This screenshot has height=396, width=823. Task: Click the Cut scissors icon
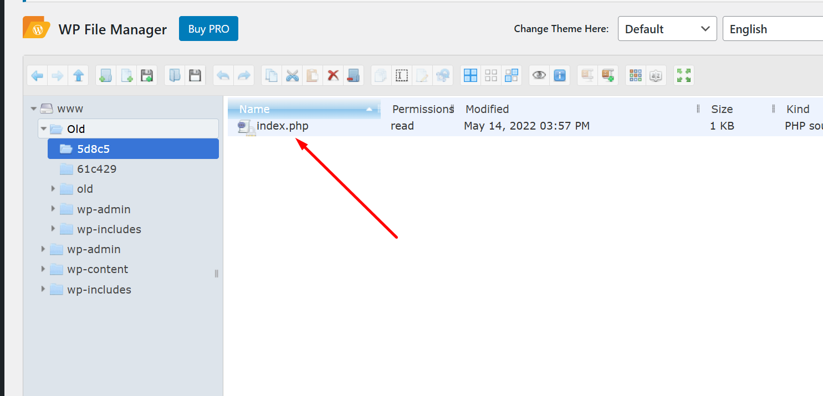coord(292,76)
